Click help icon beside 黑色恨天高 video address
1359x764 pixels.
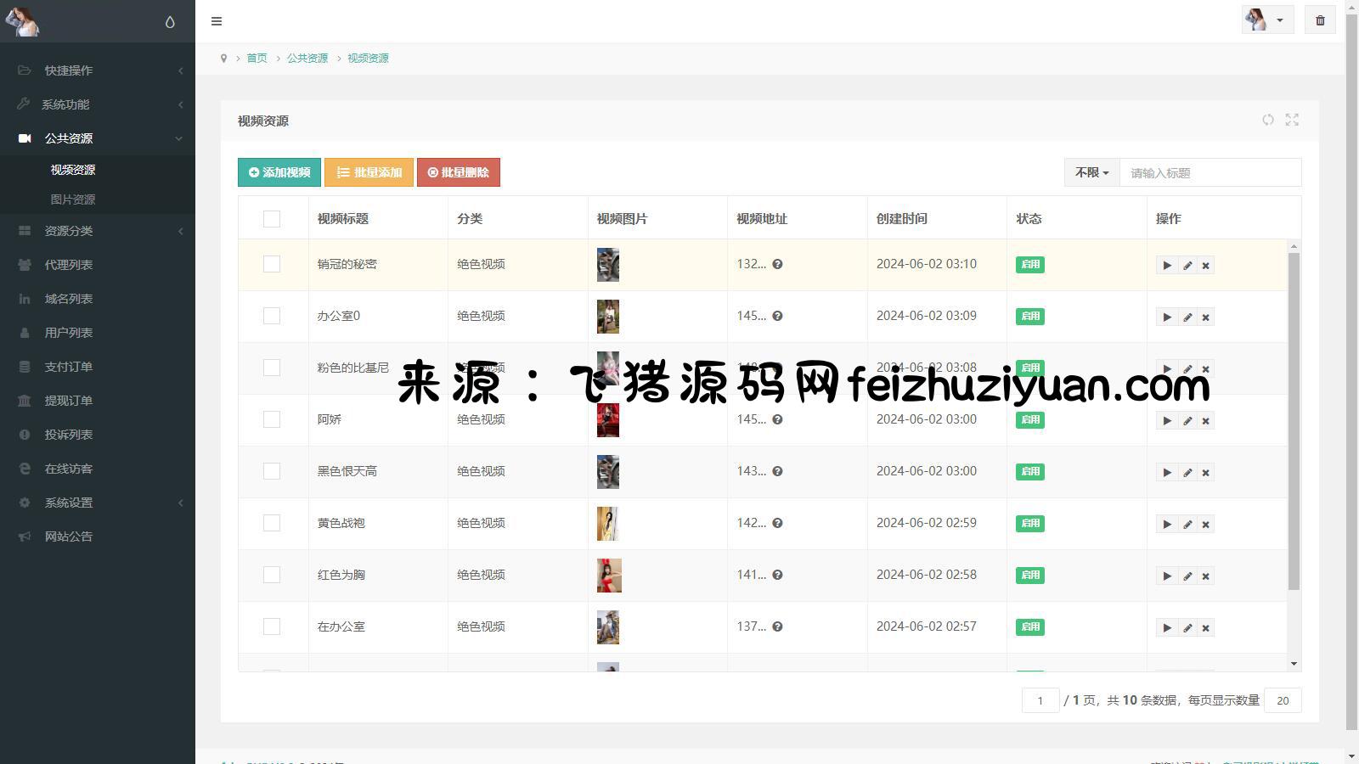point(777,472)
